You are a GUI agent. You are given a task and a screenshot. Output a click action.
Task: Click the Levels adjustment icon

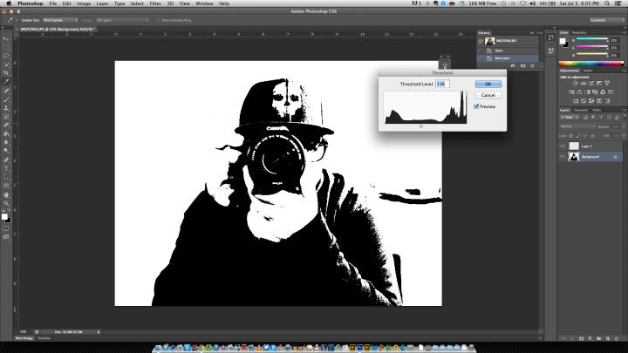pos(584,84)
